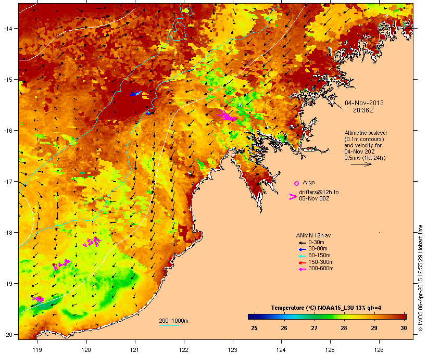The height and width of the screenshot is (354, 427).
Task: Click the 'and velocity for' text
Action: coord(363,145)
